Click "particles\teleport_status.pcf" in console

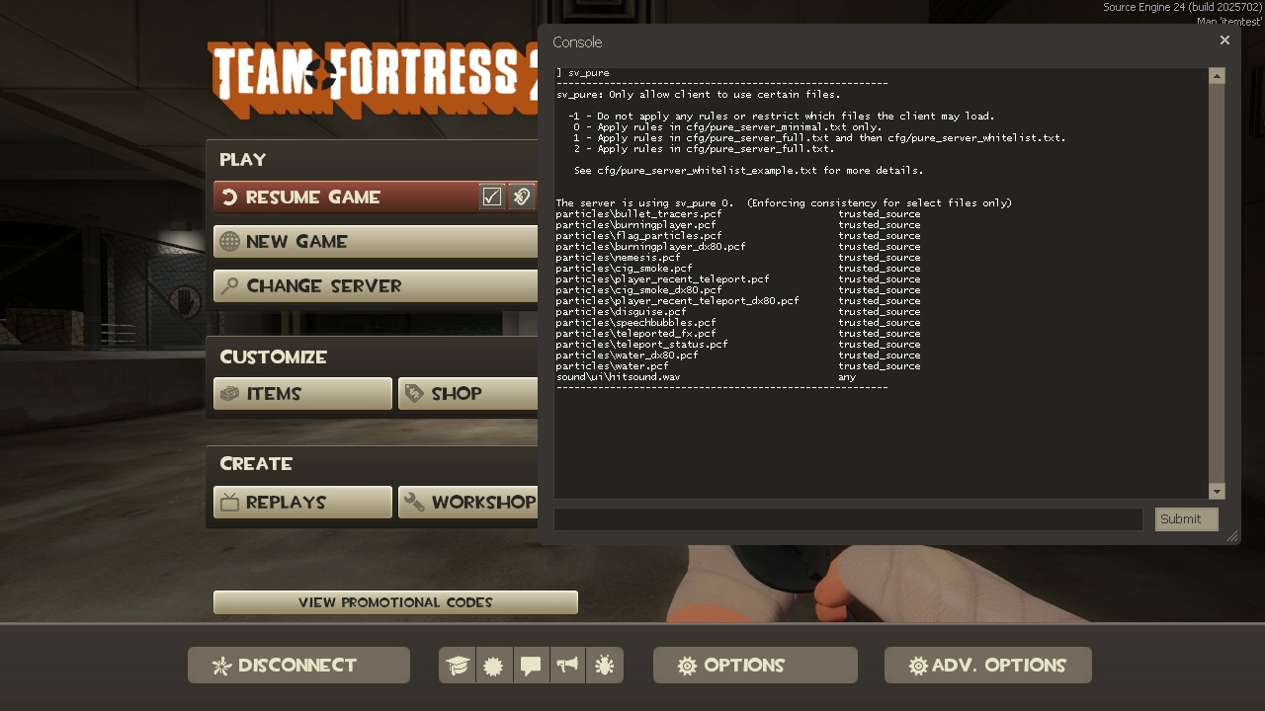[x=641, y=345]
